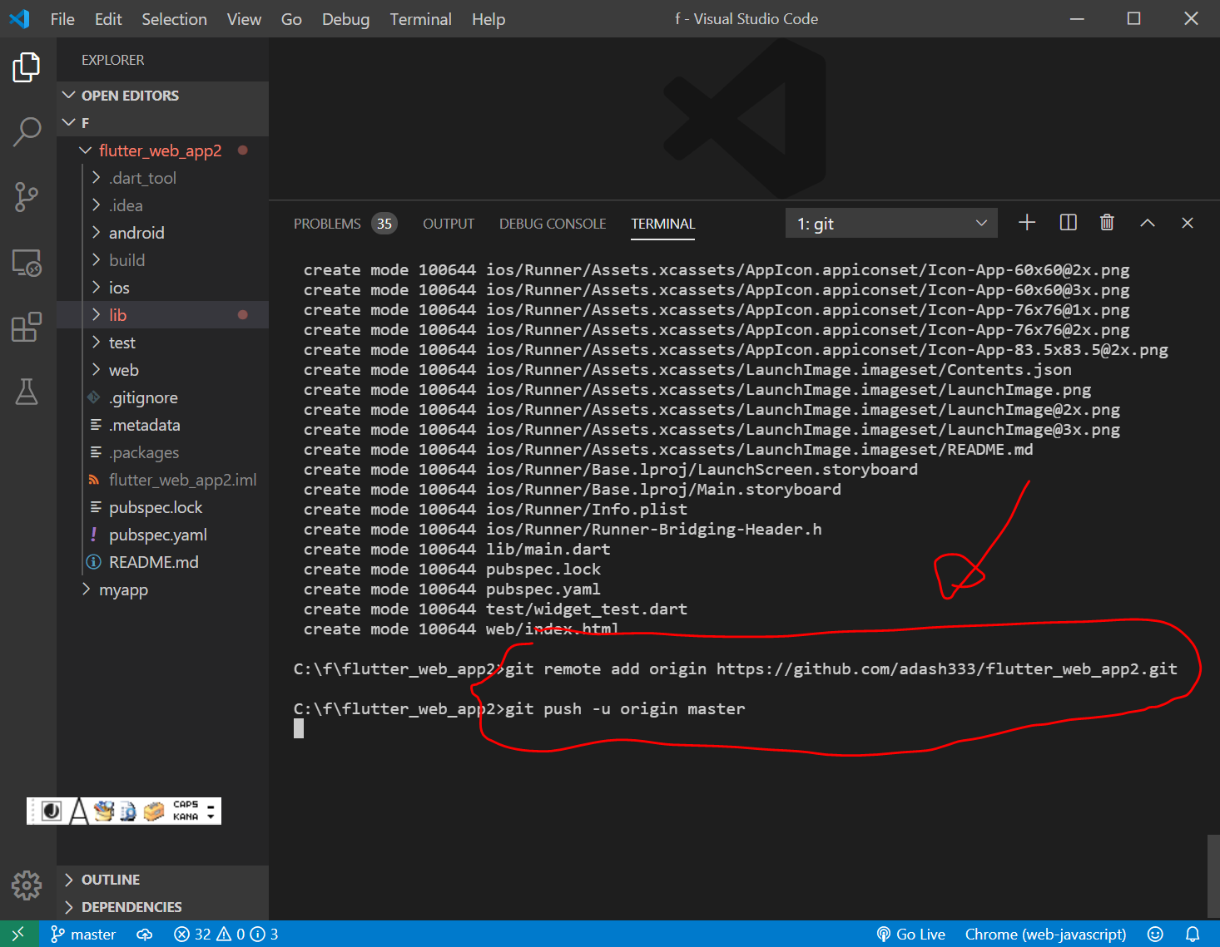1220x947 pixels.
Task: Switch to the Debug Console tab
Action: (x=553, y=224)
